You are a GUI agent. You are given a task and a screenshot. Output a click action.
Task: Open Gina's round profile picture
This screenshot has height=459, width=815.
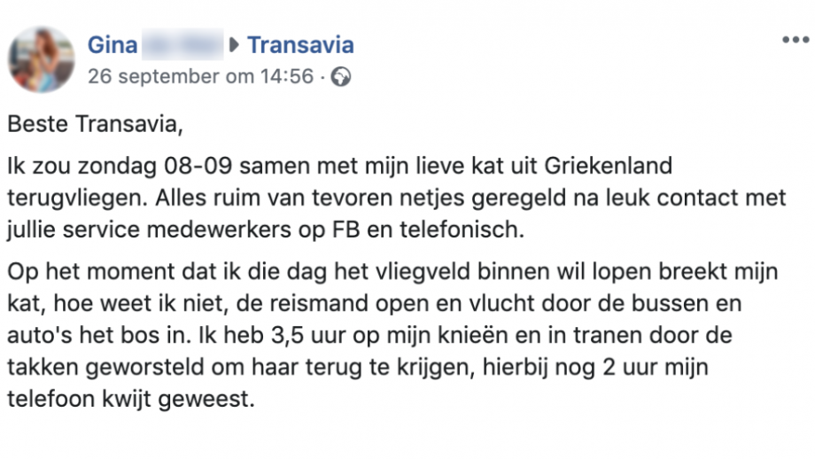coord(41,59)
